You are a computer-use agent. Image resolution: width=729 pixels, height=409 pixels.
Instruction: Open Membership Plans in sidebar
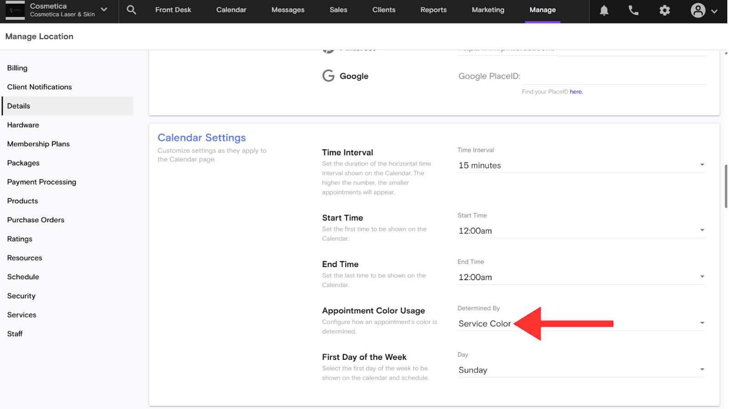tap(39, 144)
